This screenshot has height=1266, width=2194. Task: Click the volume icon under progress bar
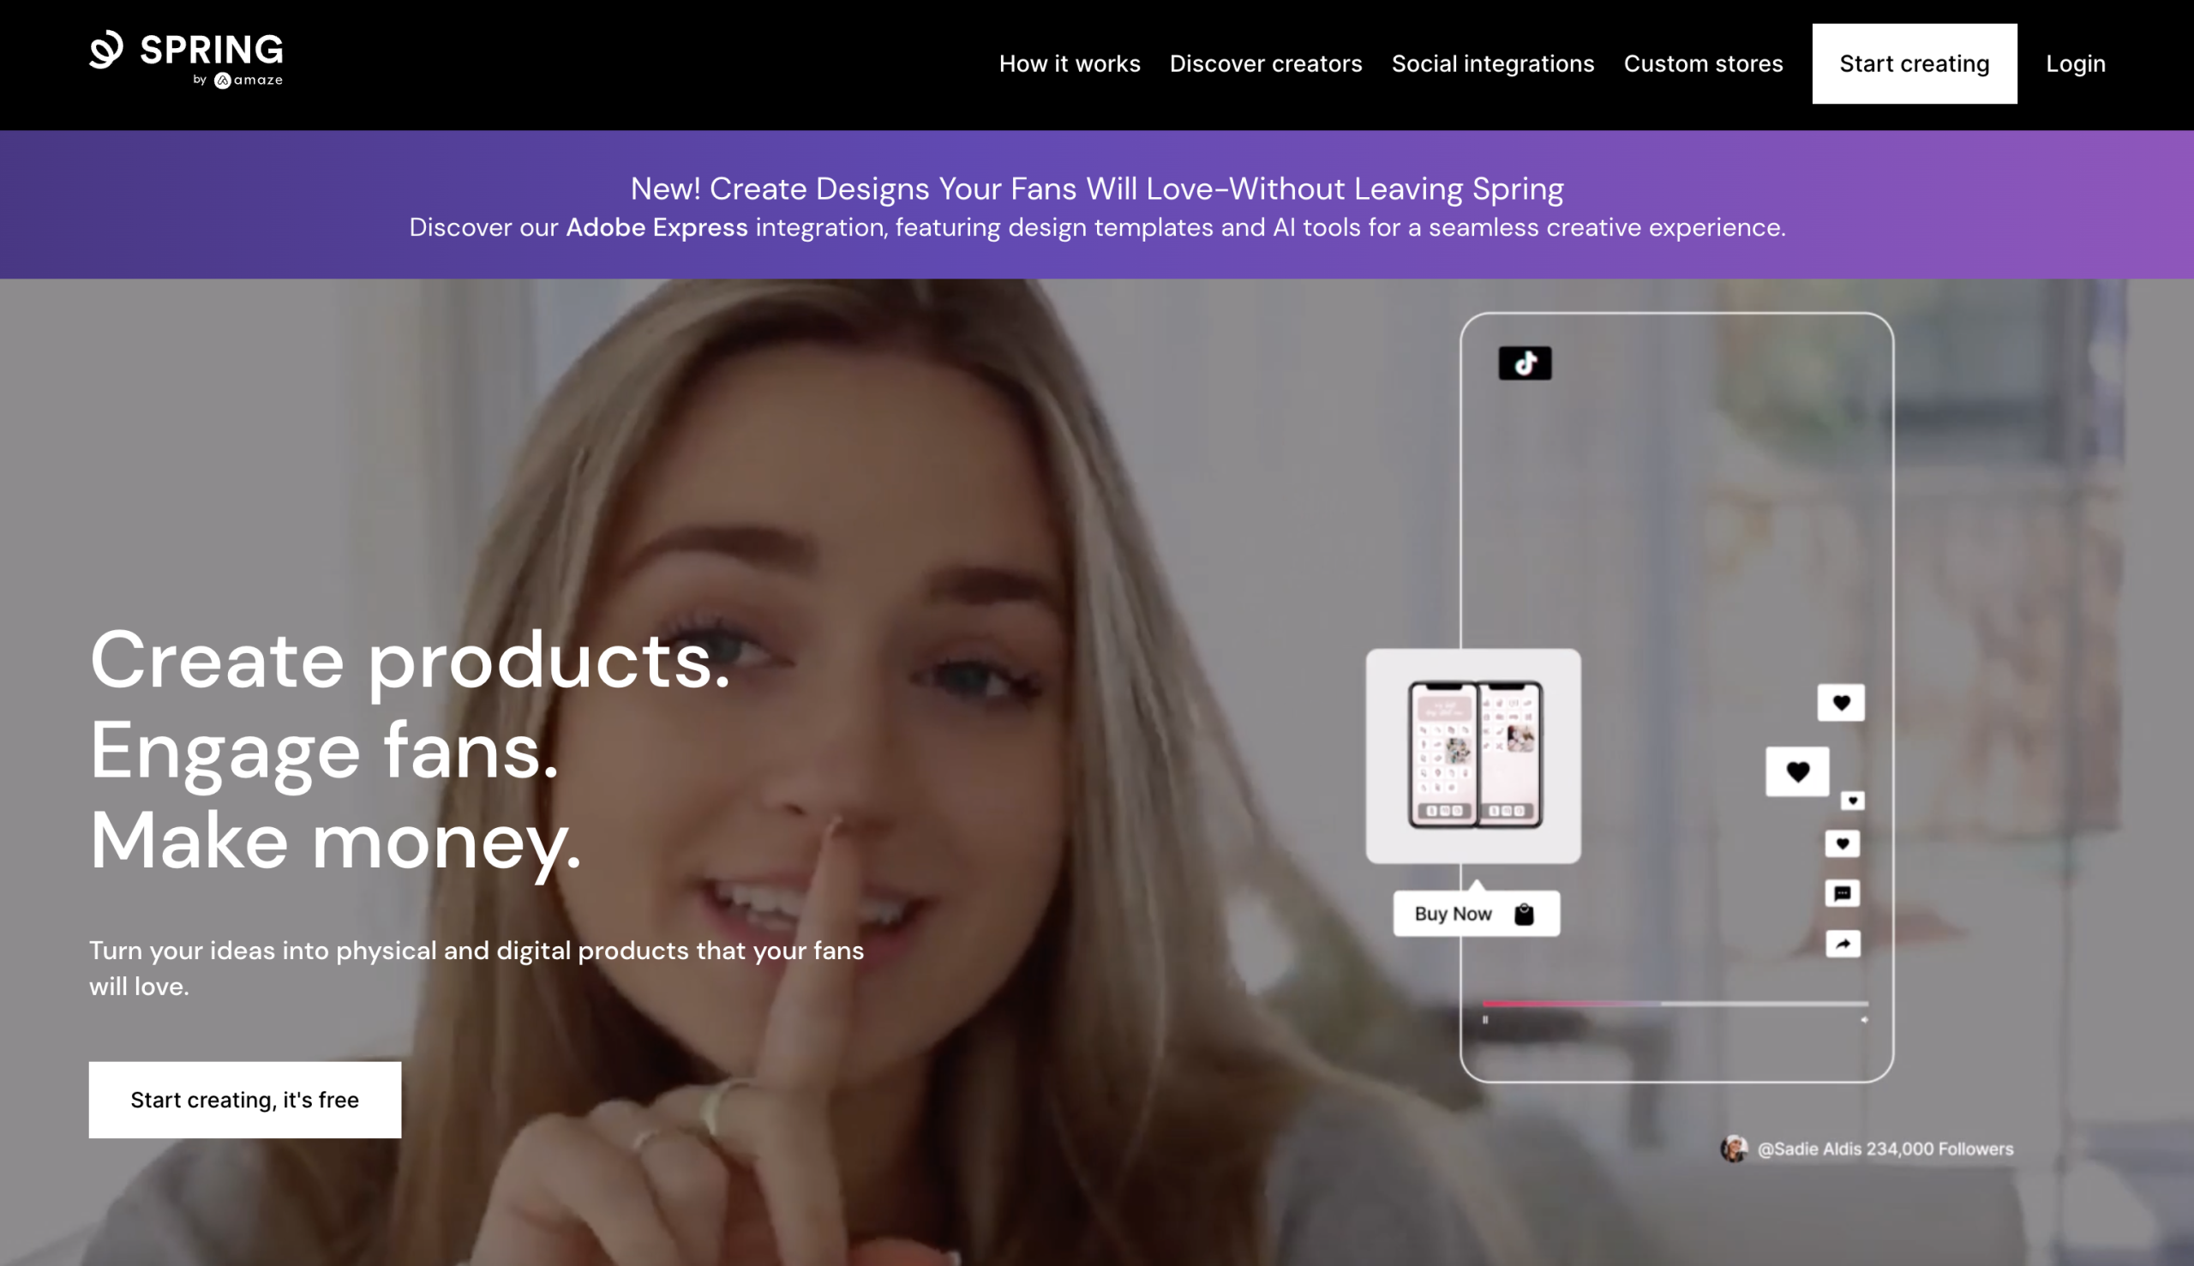1864,1019
